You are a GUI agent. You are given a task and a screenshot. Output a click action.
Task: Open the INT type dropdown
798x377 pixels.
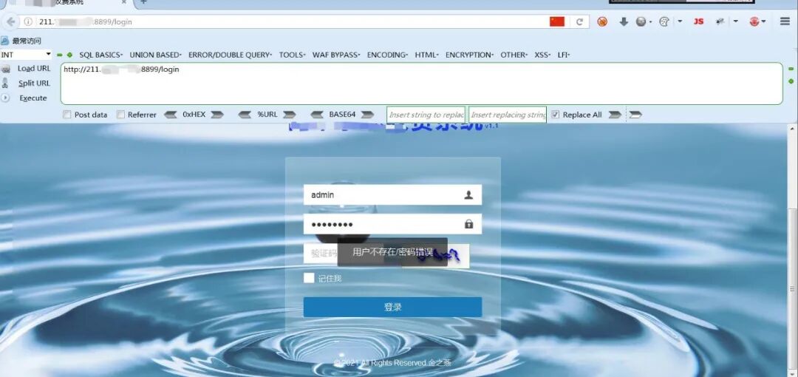pyautogui.click(x=26, y=55)
